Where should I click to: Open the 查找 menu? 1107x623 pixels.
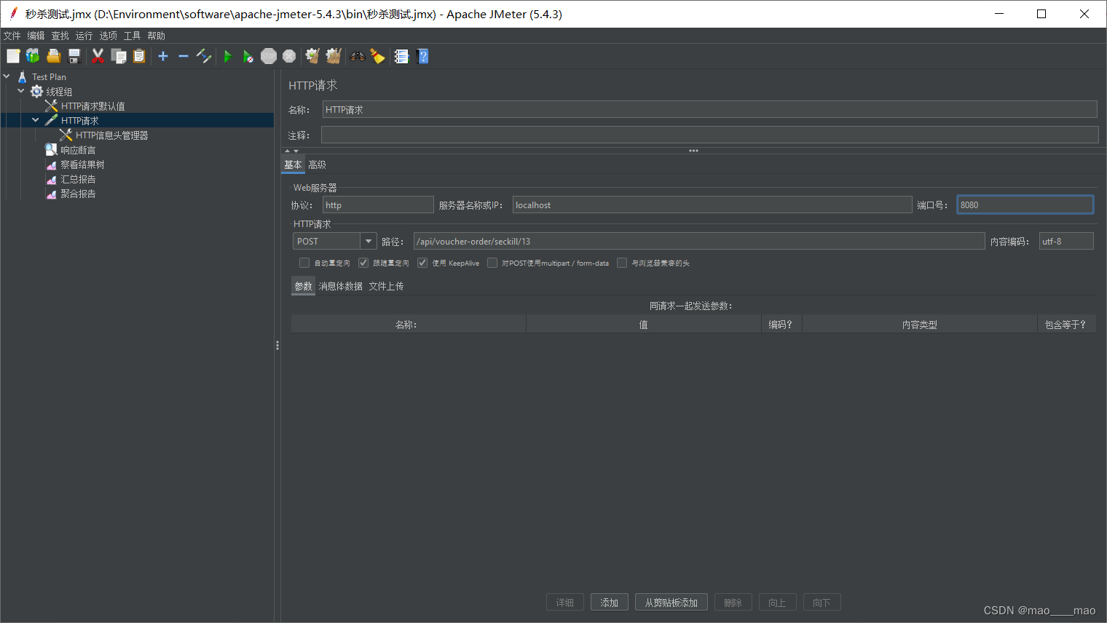click(60, 36)
